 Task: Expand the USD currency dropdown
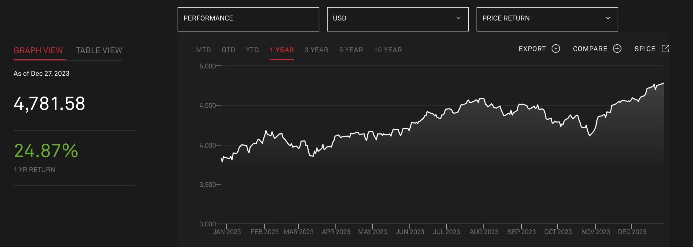pos(397,19)
